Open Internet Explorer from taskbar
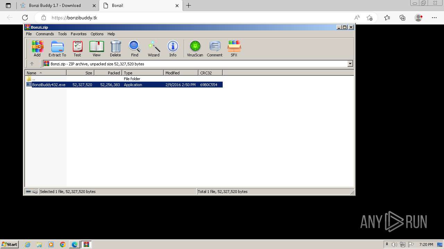The width and height of the screenshot is (444, 249). [28, 245]
